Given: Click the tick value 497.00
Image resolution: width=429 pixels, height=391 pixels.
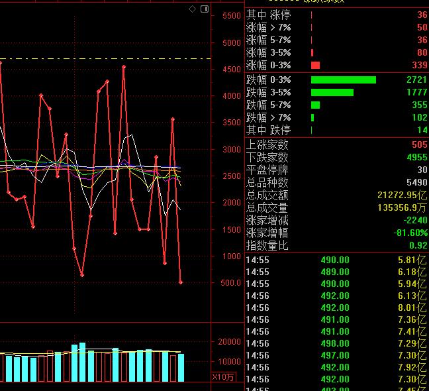Looking at the screenshot, I should click(x=335, y=355).
